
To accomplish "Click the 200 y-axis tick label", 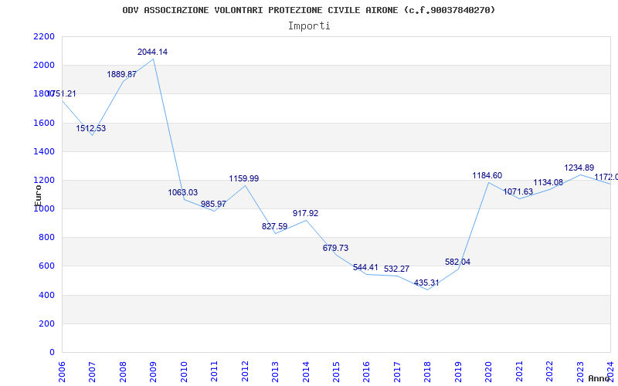I will [46, 323].
